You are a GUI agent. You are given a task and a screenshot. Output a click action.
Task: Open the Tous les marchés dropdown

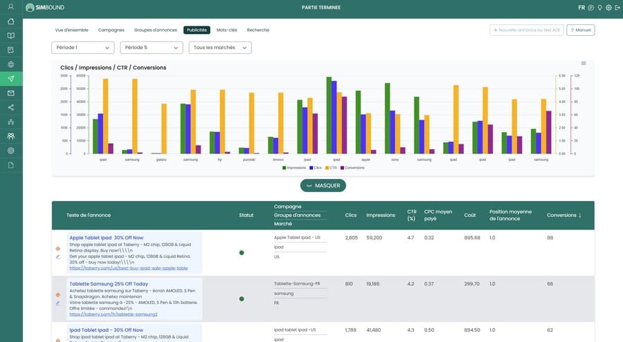(x=220, y=48)
